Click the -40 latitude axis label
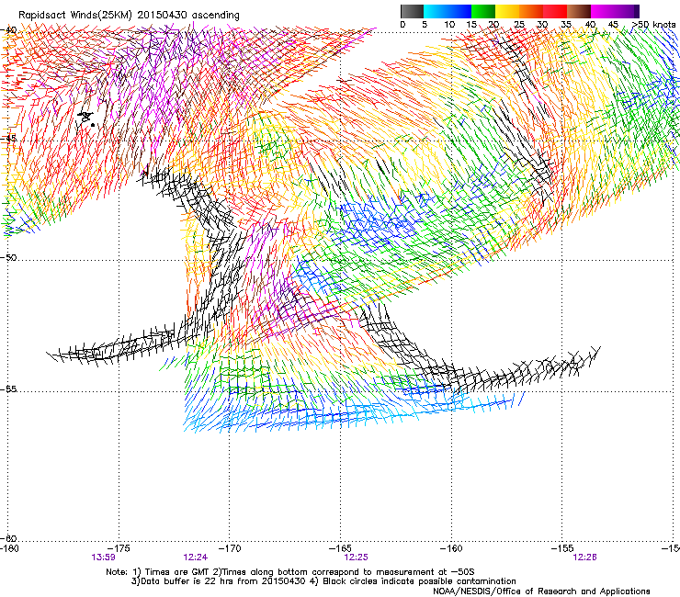This screenshot has width=680, height=597. [8, 30]
